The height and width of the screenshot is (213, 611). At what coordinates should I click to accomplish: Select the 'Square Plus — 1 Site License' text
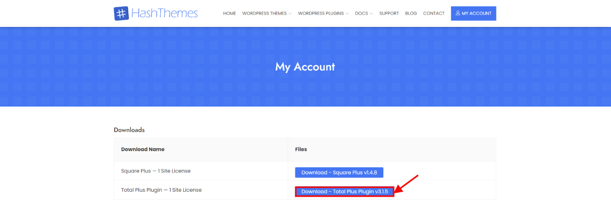click(156, 171)
